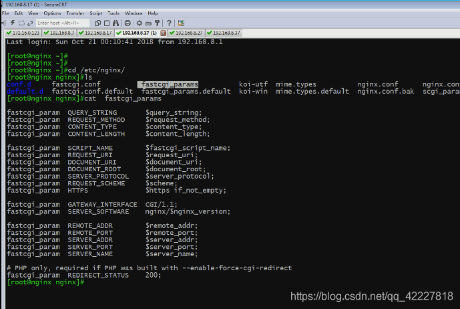Click the fastcgi_params.default filename
This screenshot has width=460, height=309.
pos(186,92)
